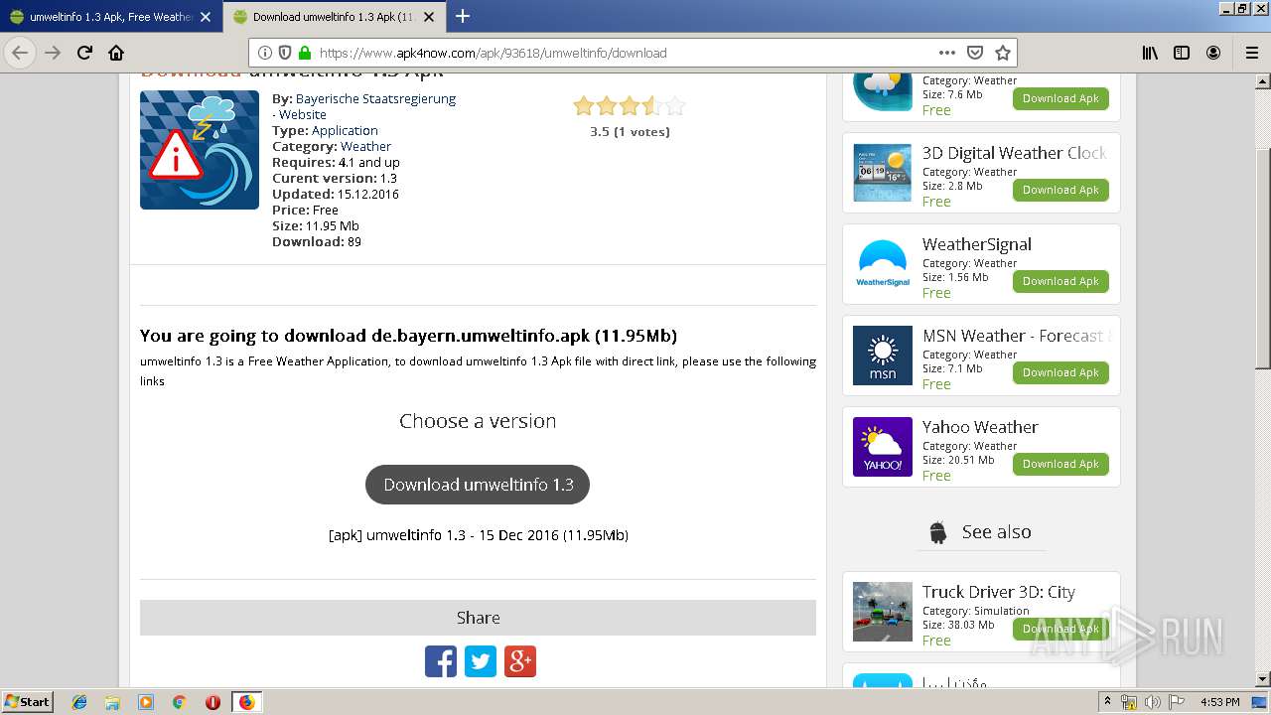Viewport: 1271px width, 715px height.
Task: Open 3D Digital Weather Clock app icon
Action: click(x=883, y=173)
